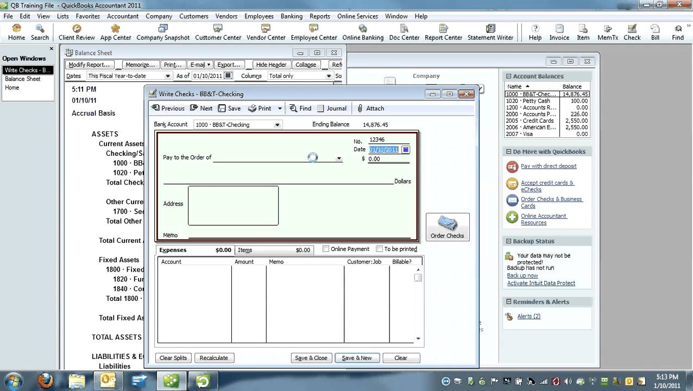Viewport: 693px width, 391px height.
Task: Save the check via Save toolbar button
Action: [229, 108]
